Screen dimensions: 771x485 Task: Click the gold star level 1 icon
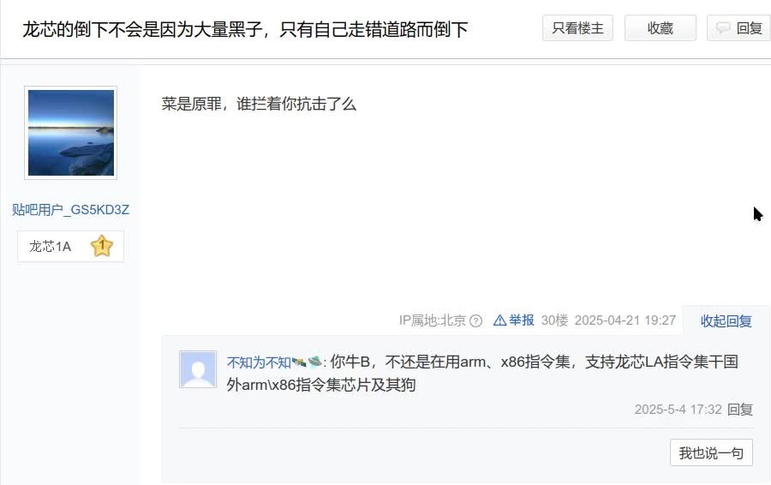[x=102, y=246]
